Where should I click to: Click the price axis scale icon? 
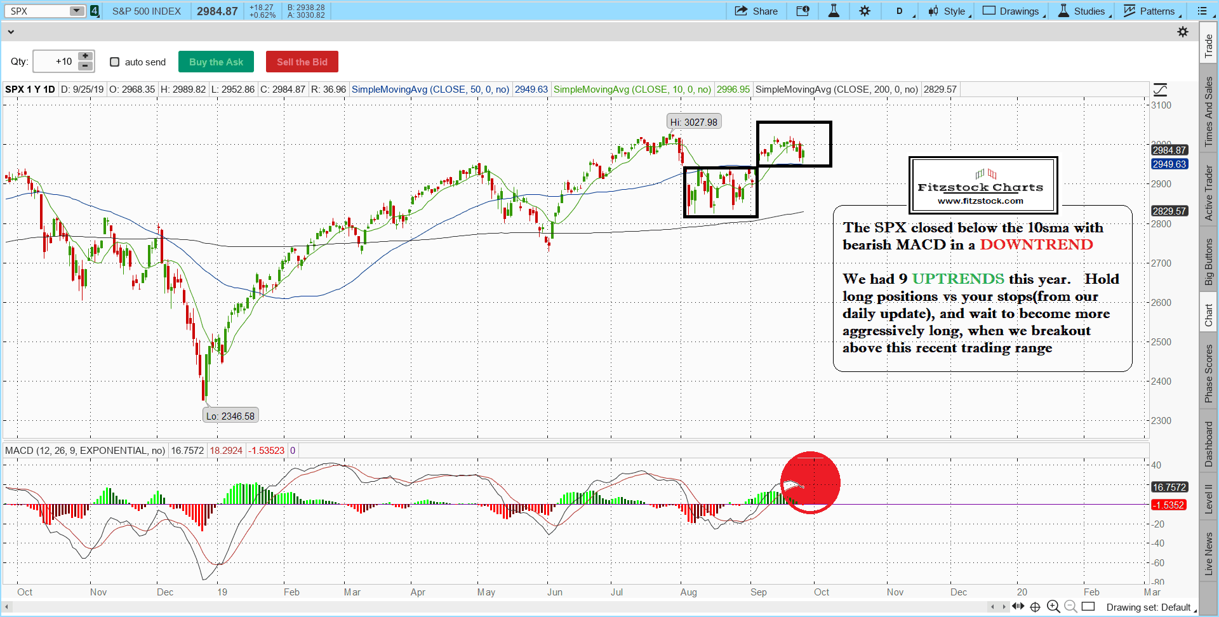point(1160,90)
